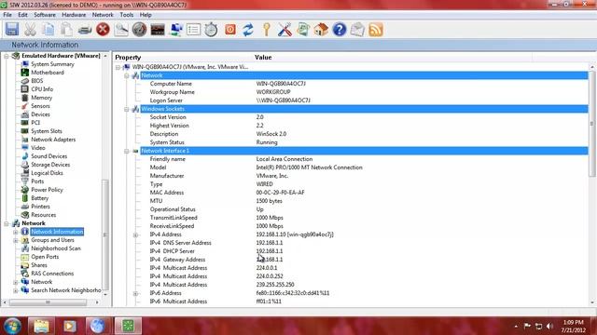Open the Windows Start menu orb
The width and height of the screenshot is (597, 335).
pyautogui.click(x=12, y=326)
